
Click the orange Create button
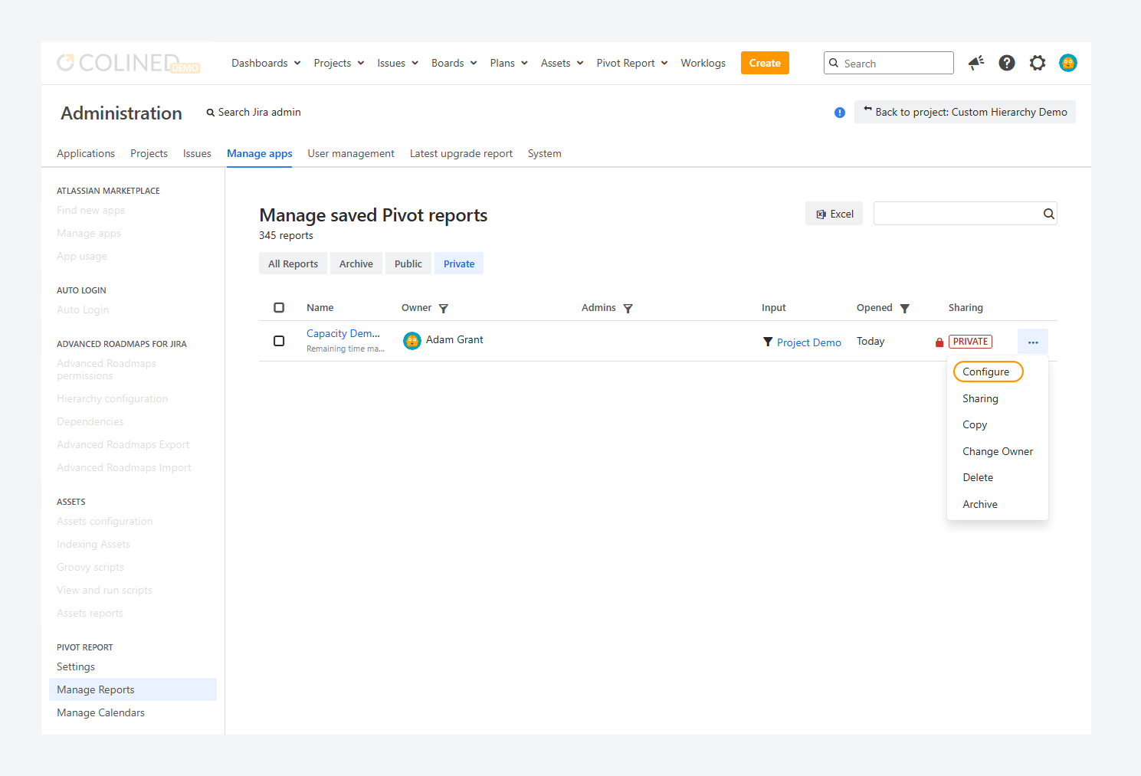pyautogui.click(x=765, y=63)
